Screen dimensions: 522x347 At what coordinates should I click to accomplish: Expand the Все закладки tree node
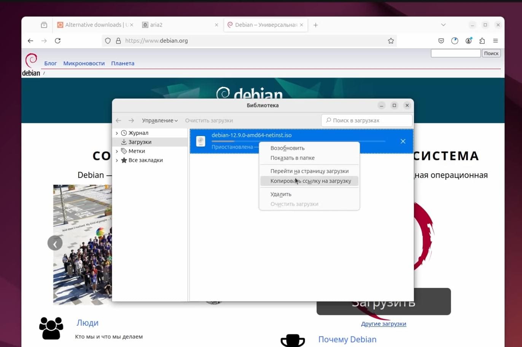[x=117, y=160]
